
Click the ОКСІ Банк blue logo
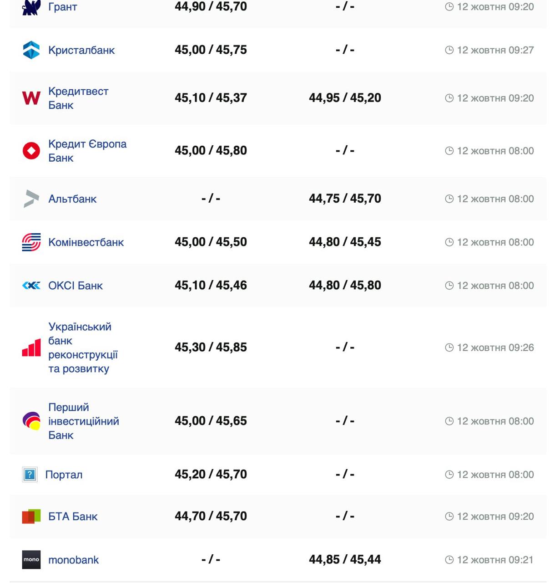click(31, 286)
